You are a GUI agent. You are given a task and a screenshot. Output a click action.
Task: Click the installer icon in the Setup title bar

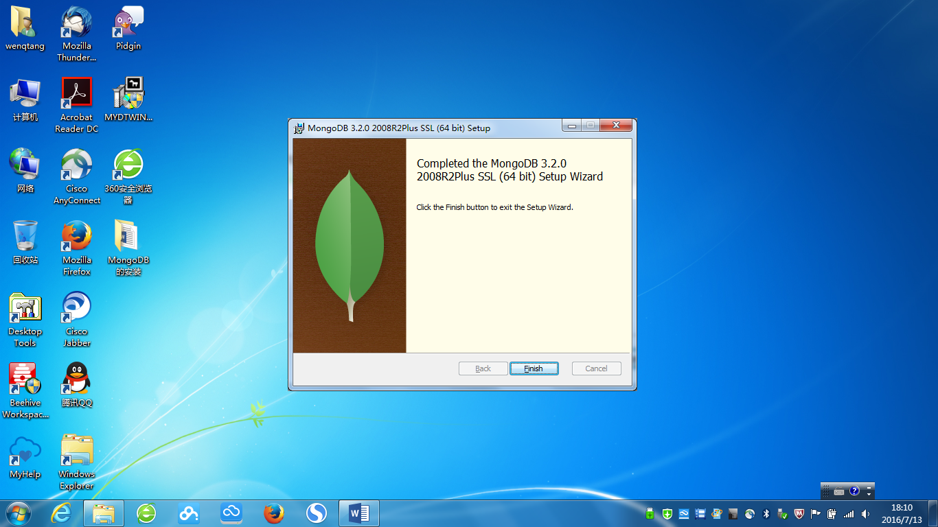299,128
